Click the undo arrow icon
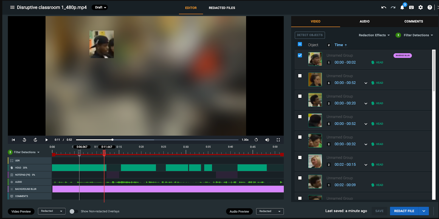The width and height of the screenshot is (439, 219). click(384, 8)
